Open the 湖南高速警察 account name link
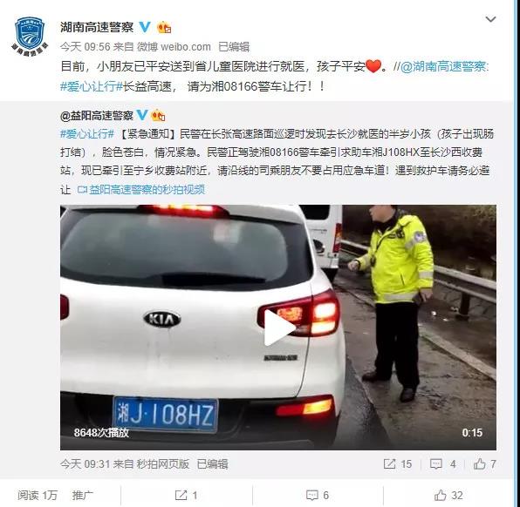Image resolution: width=520 pixels, height=507 pixels. pos(97,27)
